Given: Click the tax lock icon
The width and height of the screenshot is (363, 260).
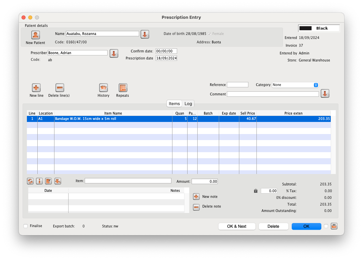Looking at the screenshot, I should coord(256,191).
